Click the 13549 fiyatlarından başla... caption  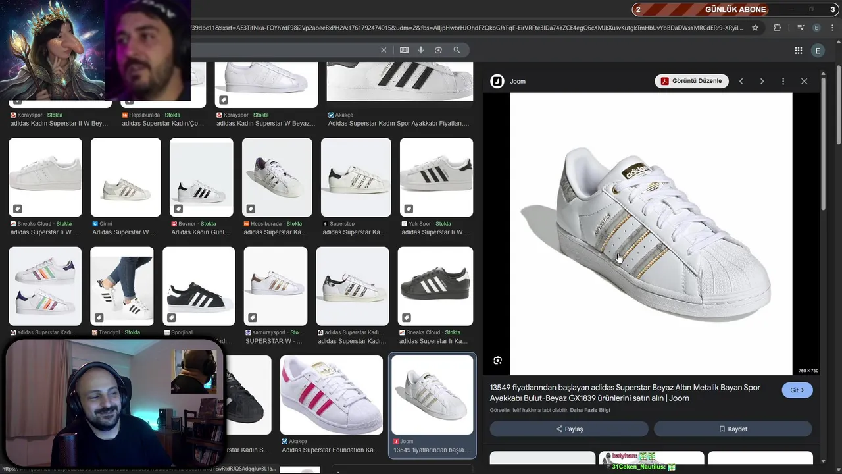tap(431, 450)
